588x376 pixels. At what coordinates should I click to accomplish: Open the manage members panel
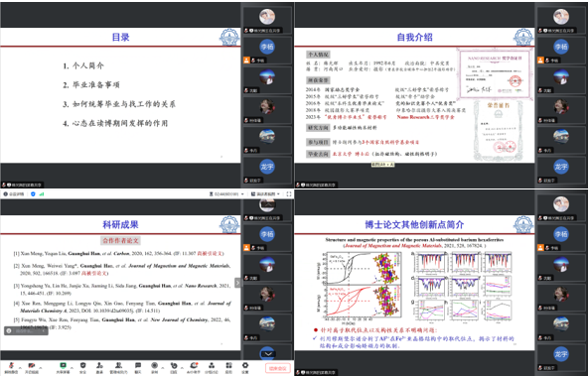(118, 367)
